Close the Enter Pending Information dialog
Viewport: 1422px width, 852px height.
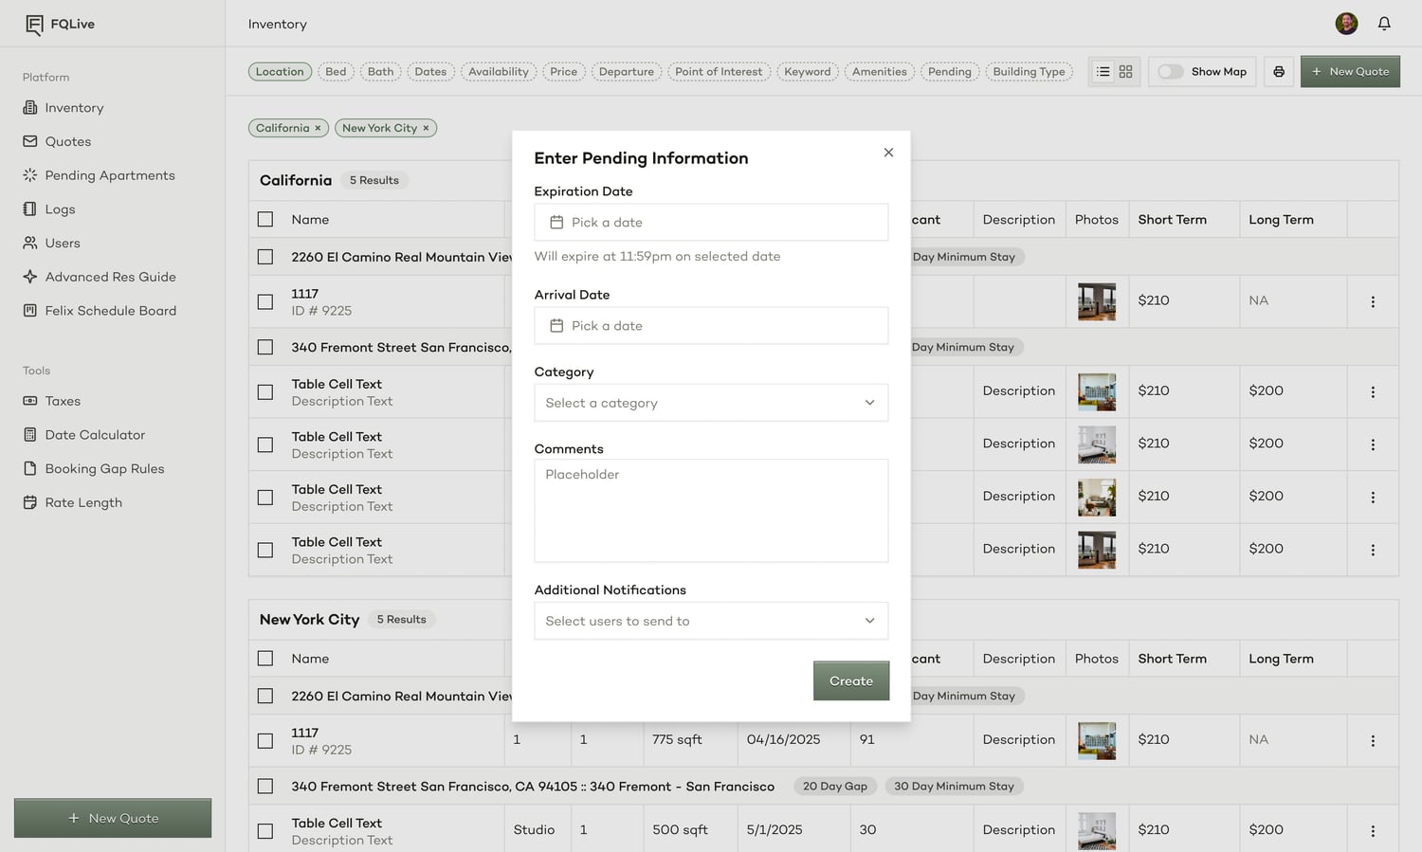coord(888,153)
